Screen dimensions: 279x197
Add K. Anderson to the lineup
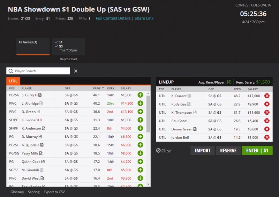140,128
